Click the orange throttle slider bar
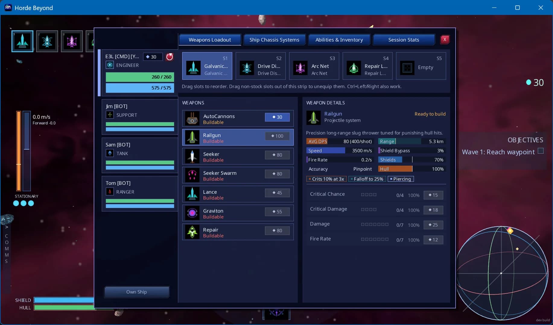Screen dimensions: 553x325 (19, 151)
